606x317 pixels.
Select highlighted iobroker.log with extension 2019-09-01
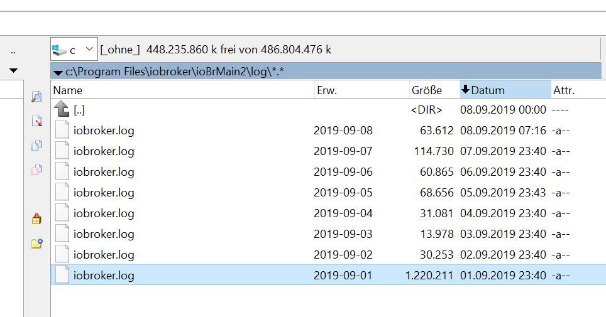click(x=104, y=276)
